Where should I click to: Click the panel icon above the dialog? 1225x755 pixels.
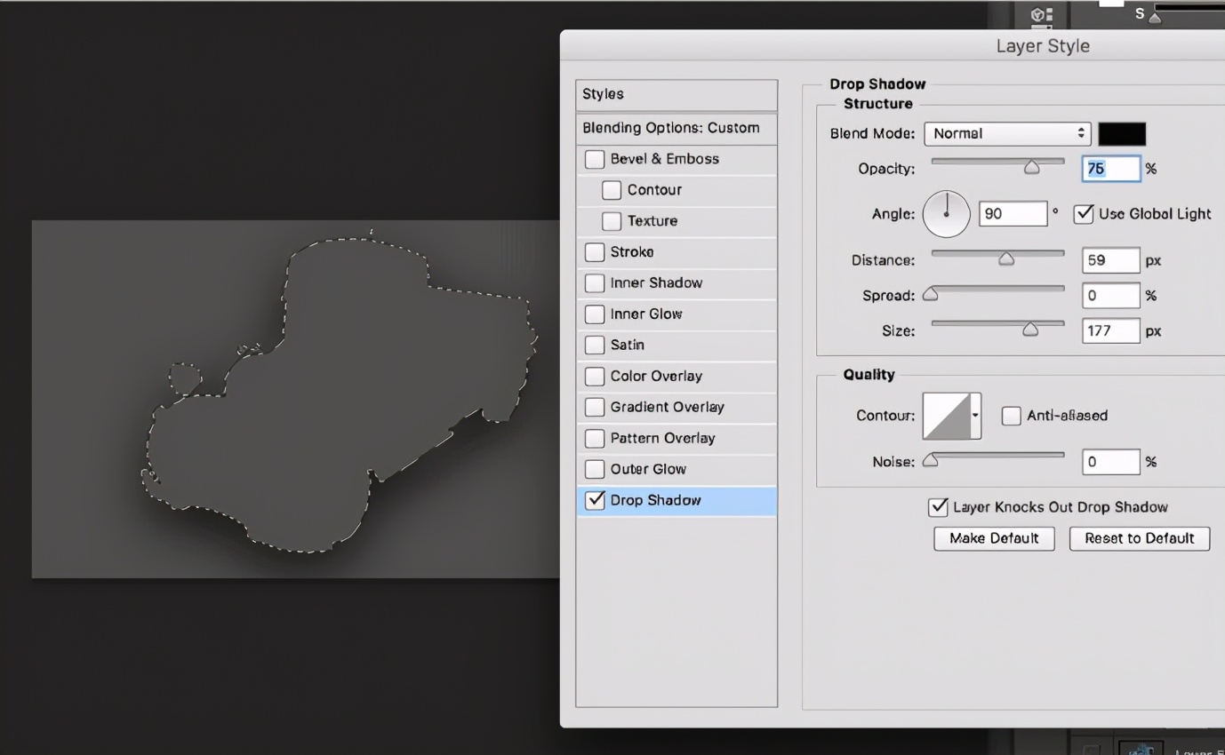(x=1041, y=14)
